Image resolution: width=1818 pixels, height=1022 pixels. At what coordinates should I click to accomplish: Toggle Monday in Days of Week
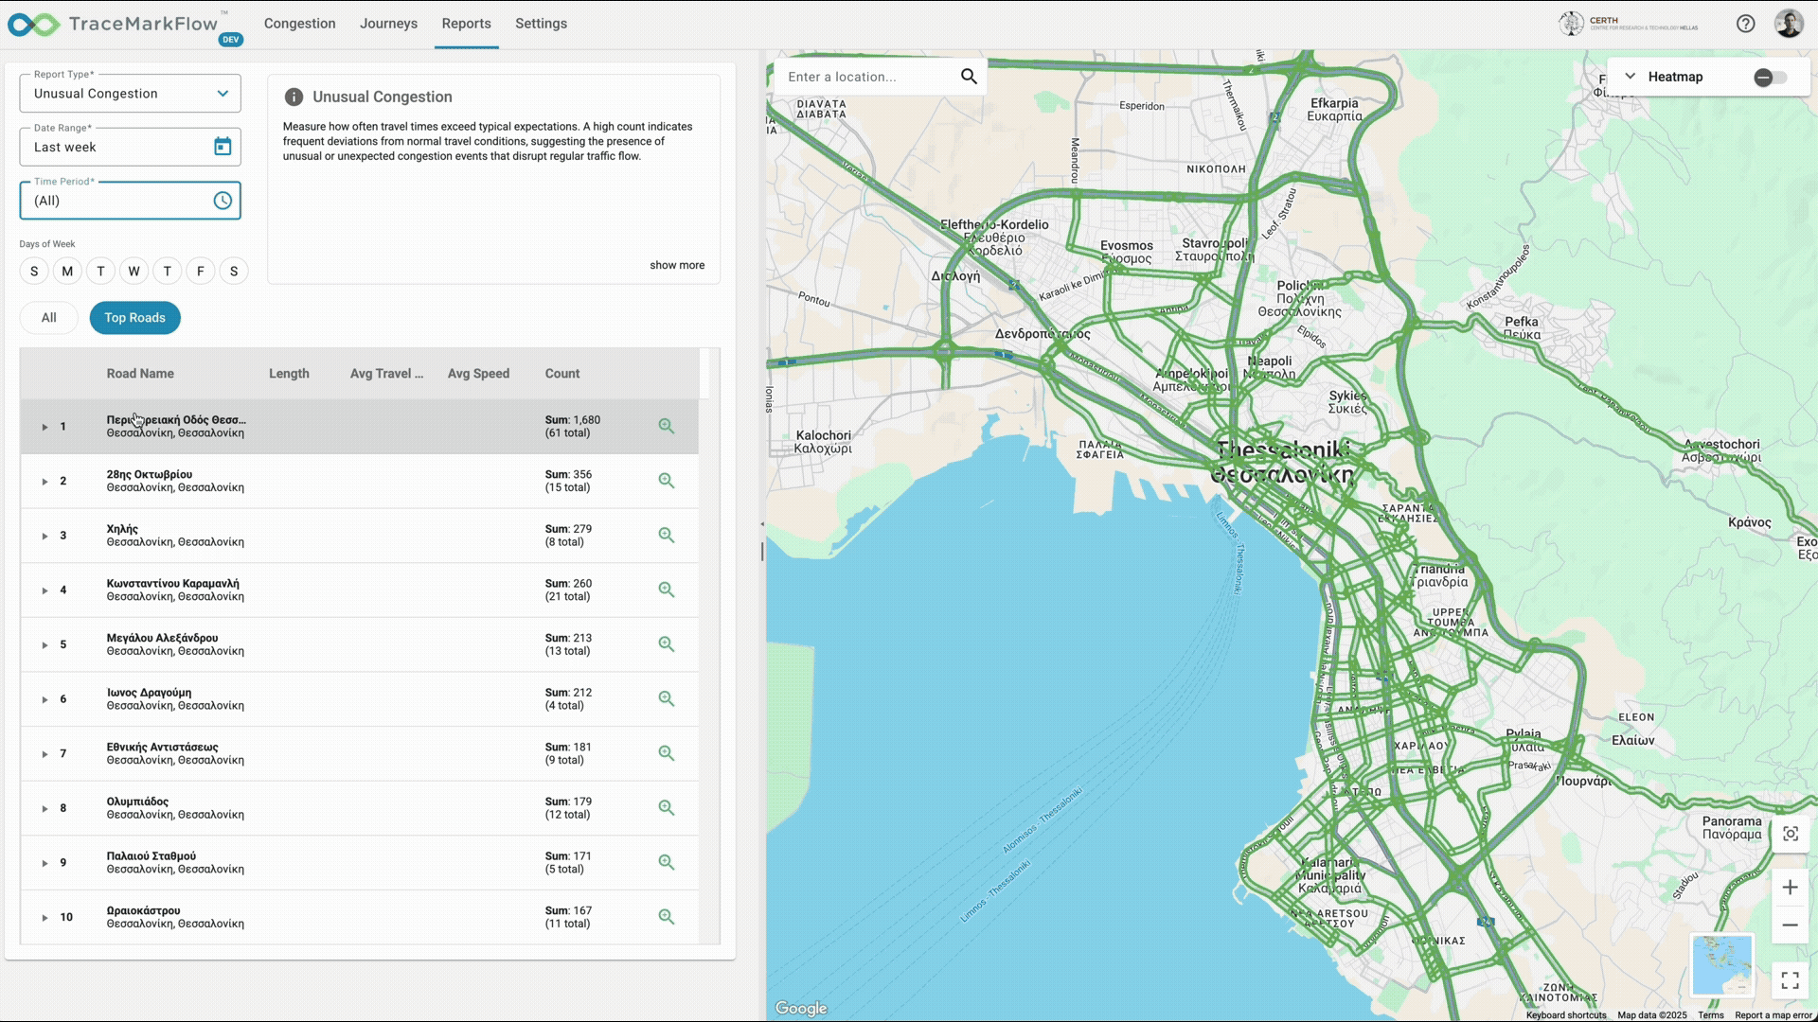(x=67, y=272)
